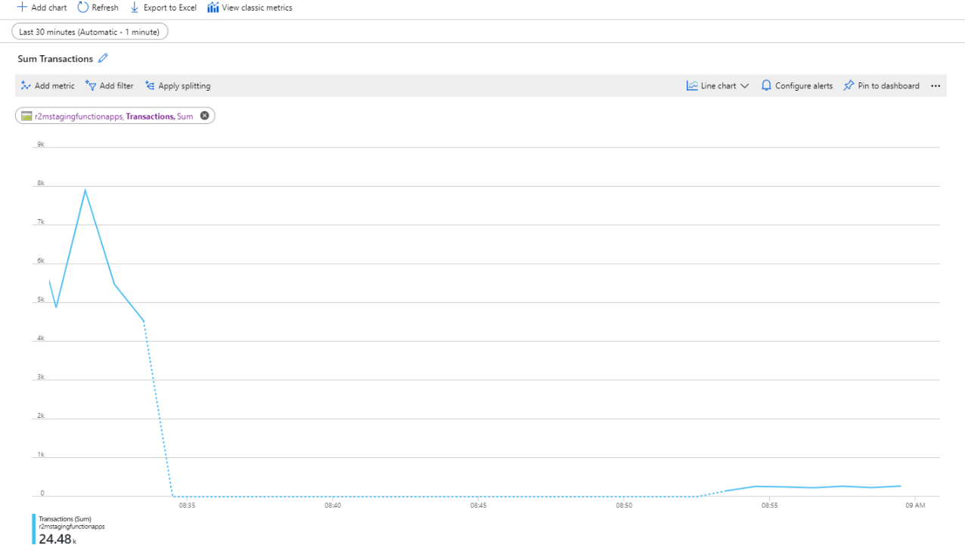Select the Sum aggregation in metric pill
Viewport: 965px width, 560px height.
(185, 116)
